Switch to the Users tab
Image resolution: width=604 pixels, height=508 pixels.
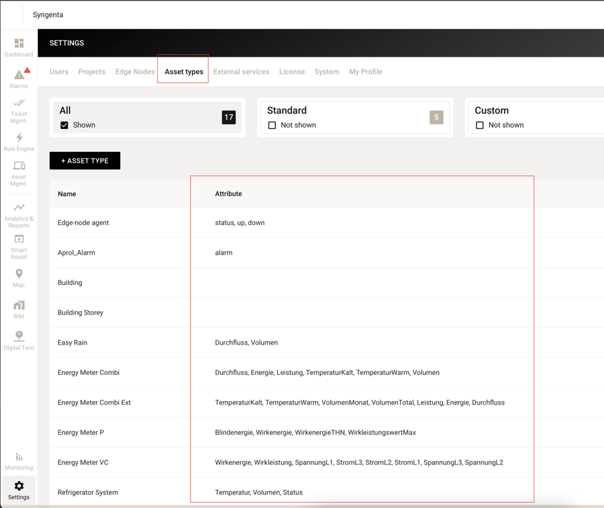[x=59, y=72]
